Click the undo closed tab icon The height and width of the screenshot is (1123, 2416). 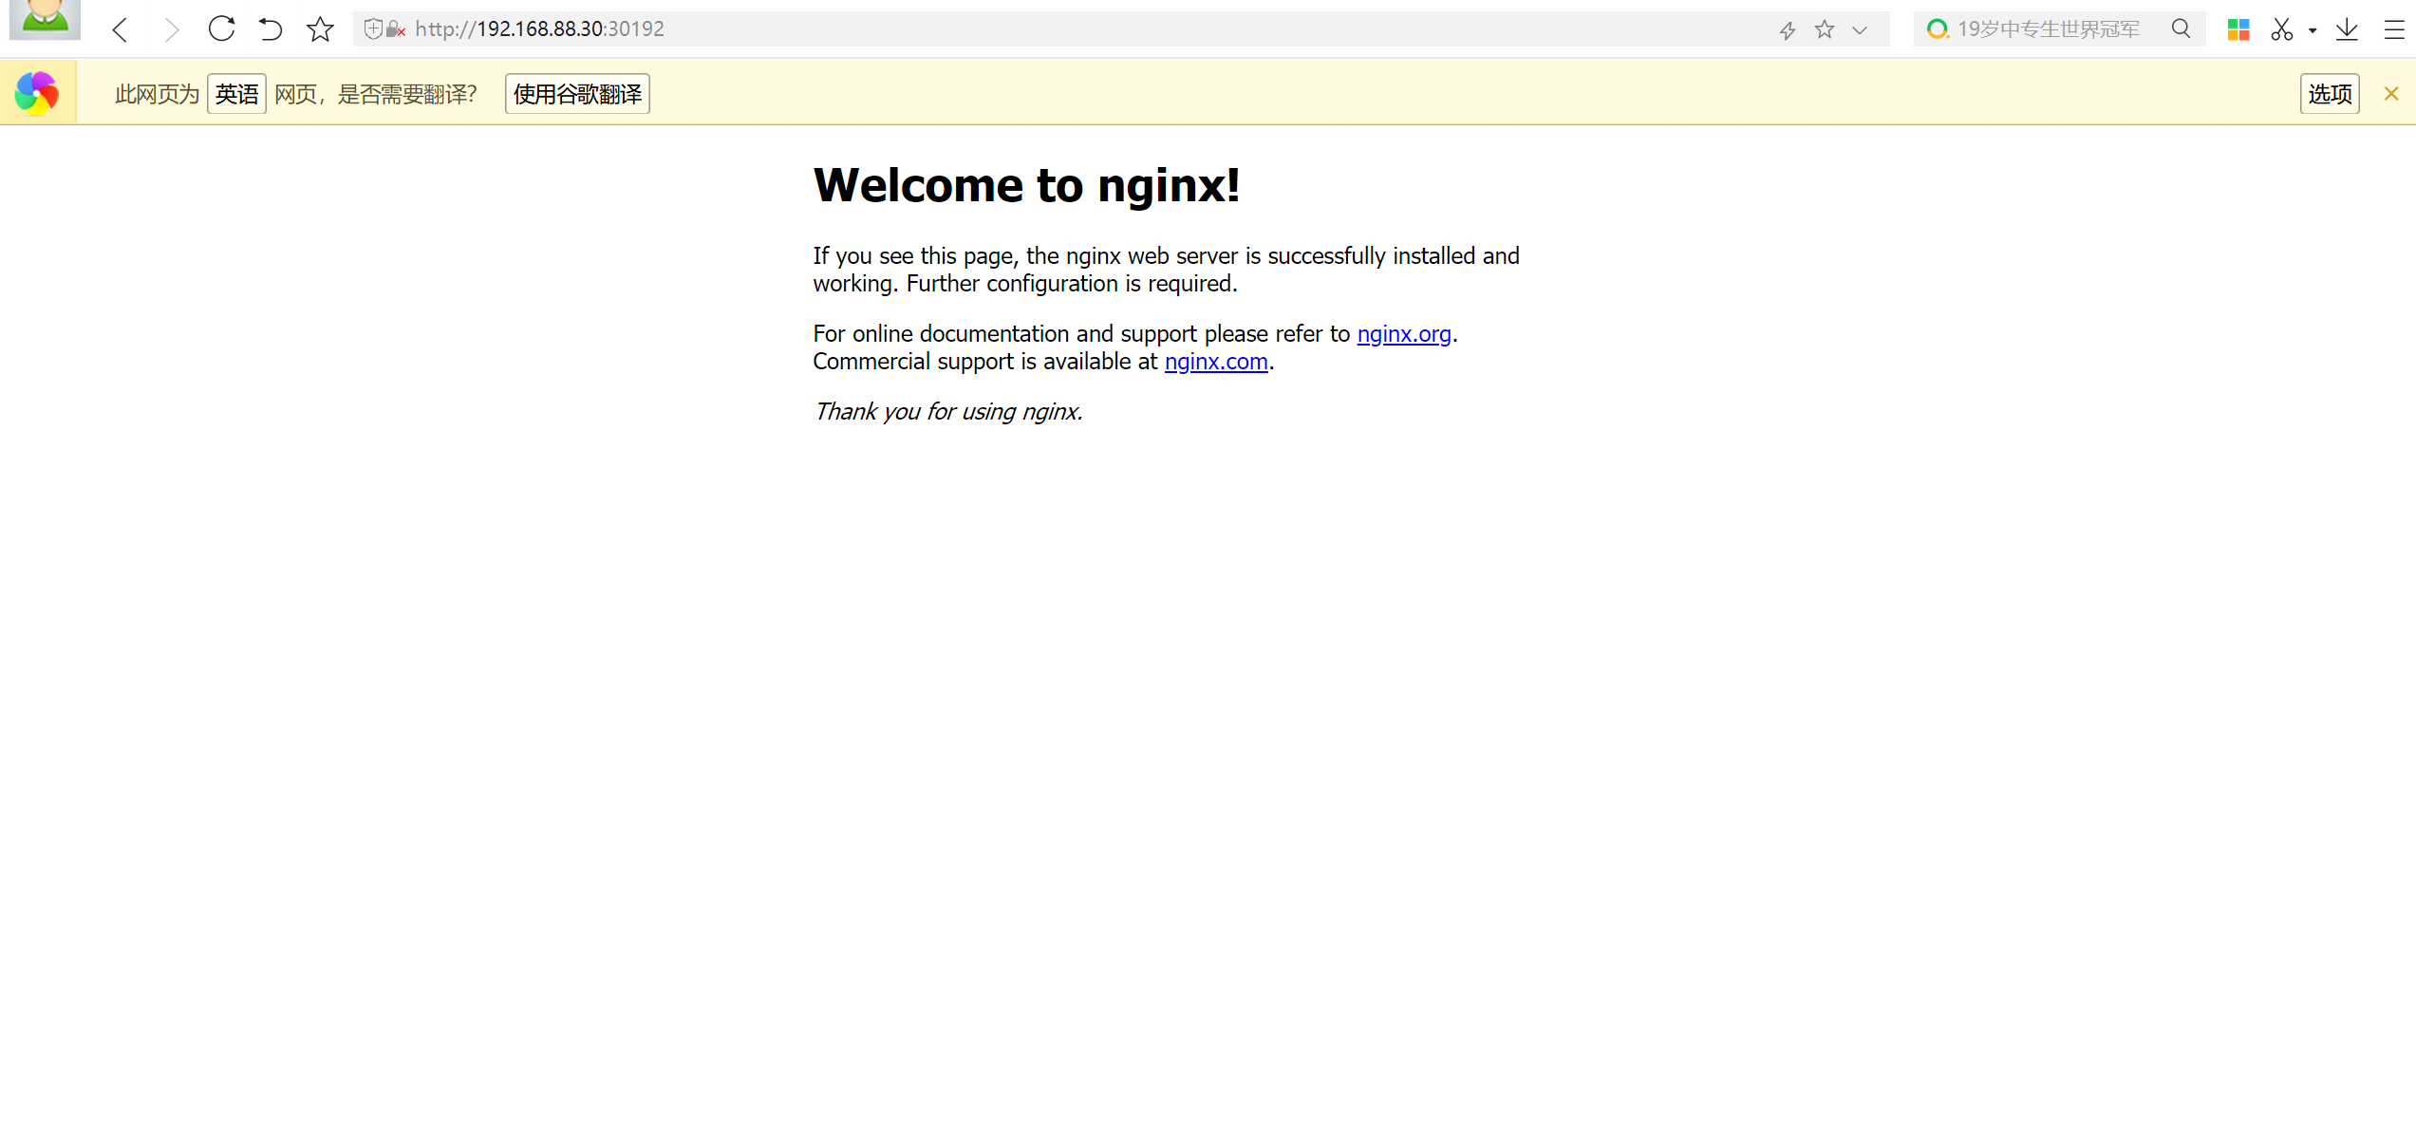[271, 29]
